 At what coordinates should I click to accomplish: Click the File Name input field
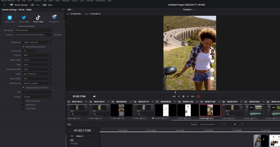coord(33,30)
